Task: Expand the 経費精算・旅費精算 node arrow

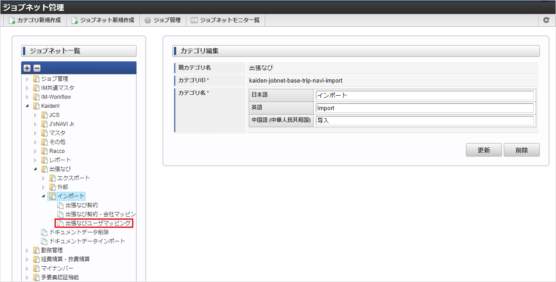Action: (27, 259)
